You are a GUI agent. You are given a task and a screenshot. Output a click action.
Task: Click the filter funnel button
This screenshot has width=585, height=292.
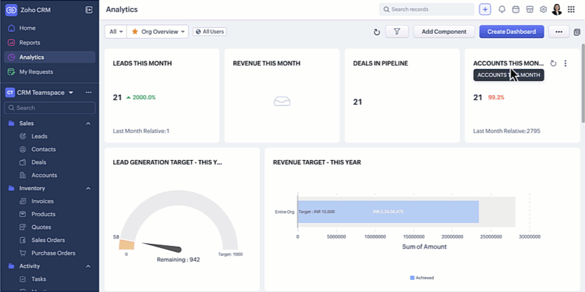397,32
